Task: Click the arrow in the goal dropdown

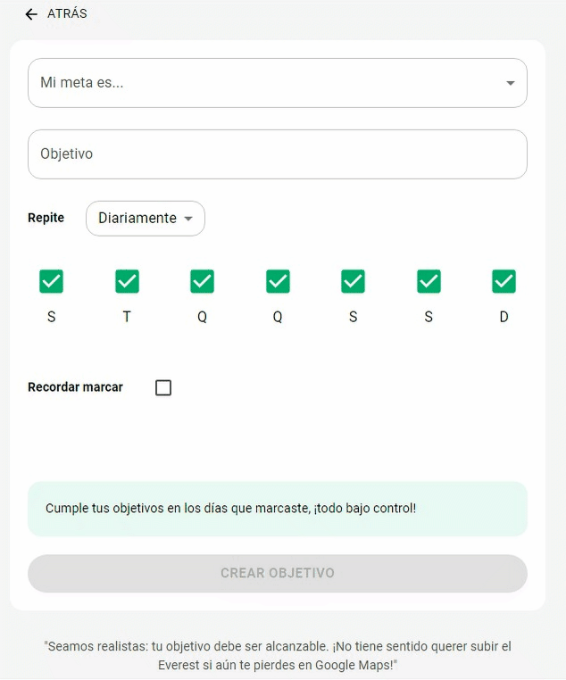Action: pos(511,83)
